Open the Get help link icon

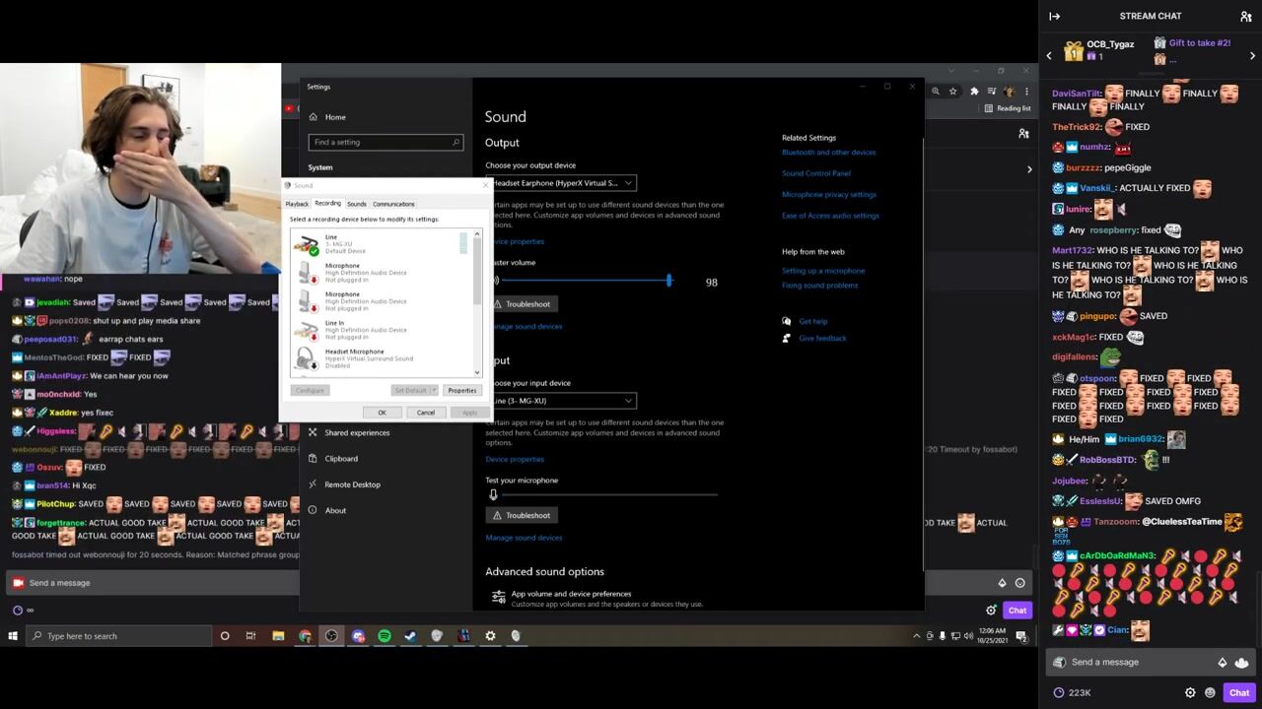point(786,321)
